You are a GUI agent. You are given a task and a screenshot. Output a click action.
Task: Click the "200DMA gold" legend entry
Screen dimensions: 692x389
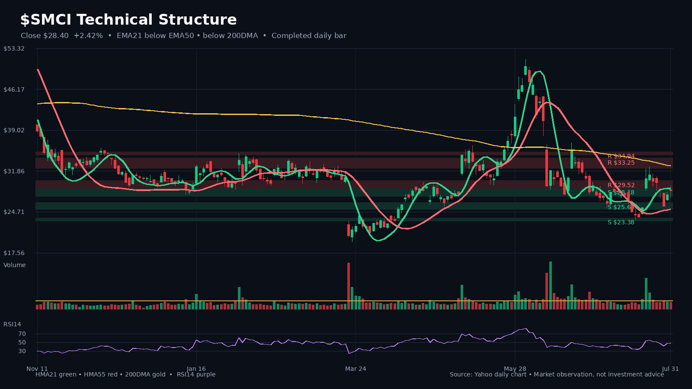145,374
